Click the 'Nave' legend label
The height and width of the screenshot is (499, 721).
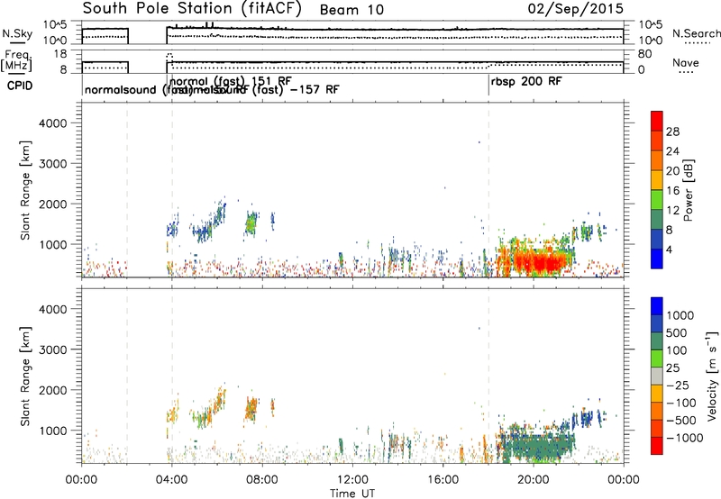coord(686,62)
